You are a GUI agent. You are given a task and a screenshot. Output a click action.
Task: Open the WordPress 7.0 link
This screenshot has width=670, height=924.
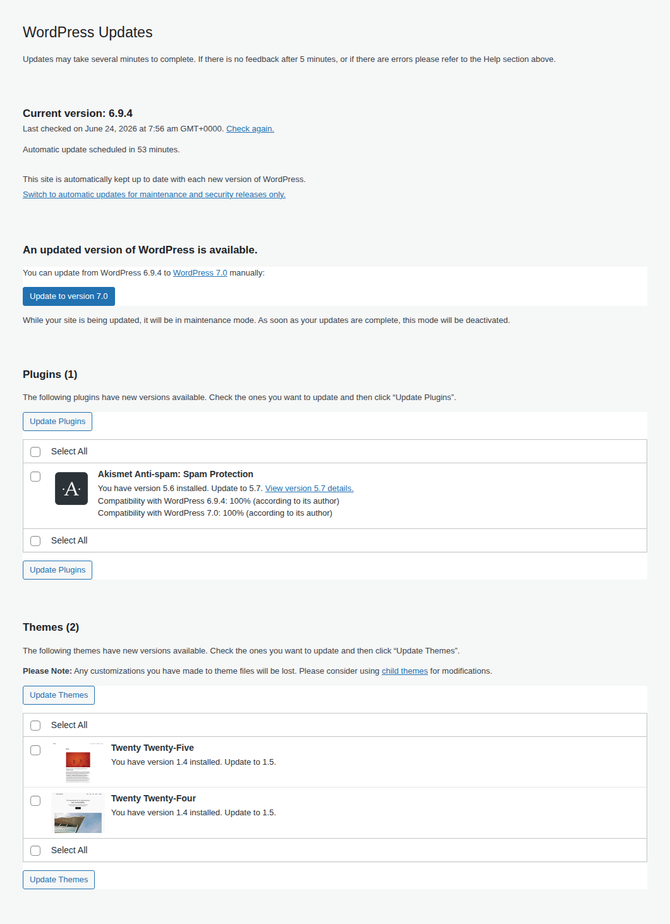point(200,273)
